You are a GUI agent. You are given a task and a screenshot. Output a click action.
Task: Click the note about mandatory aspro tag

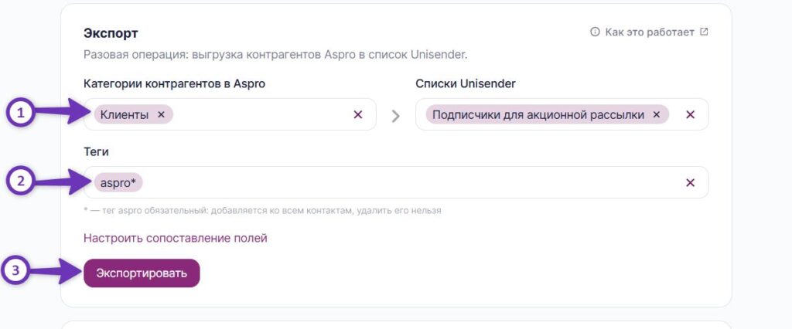[263, 210]
